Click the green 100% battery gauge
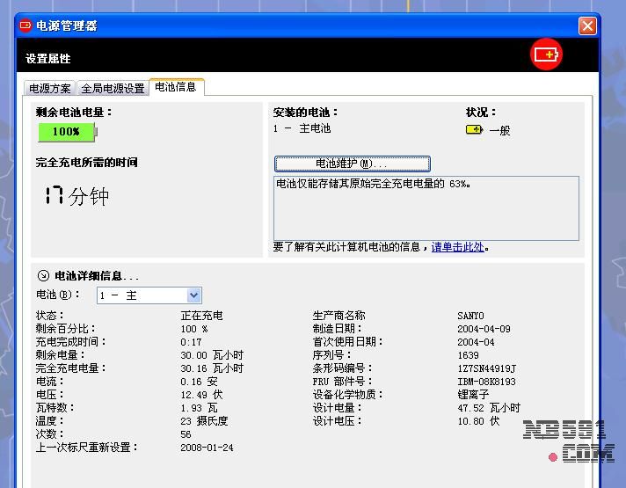The height and width of the screenshot is (488, 626). point(67,132)
